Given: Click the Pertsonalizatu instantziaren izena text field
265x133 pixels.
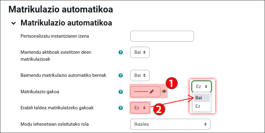Looking at the screenshot, I should click(162, 36).
